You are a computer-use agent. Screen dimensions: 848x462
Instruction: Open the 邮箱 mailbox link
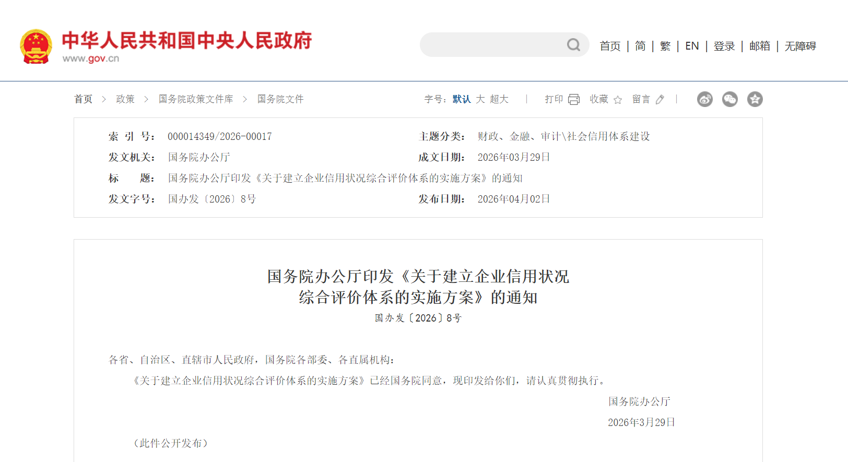point(760,46)
